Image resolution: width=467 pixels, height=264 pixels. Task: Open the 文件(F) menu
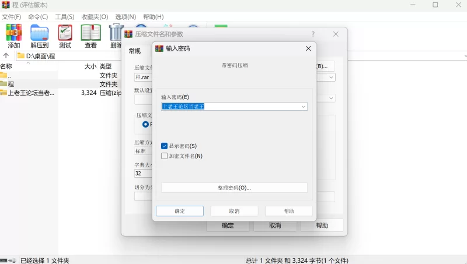point(12,17)
